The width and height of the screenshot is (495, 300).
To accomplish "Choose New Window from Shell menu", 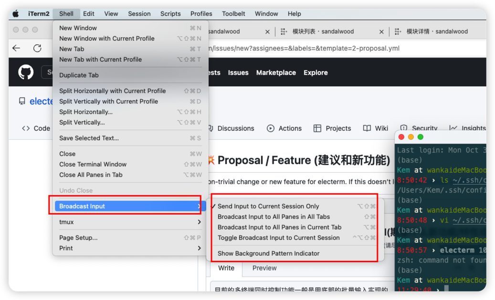I will pos(130,28).
